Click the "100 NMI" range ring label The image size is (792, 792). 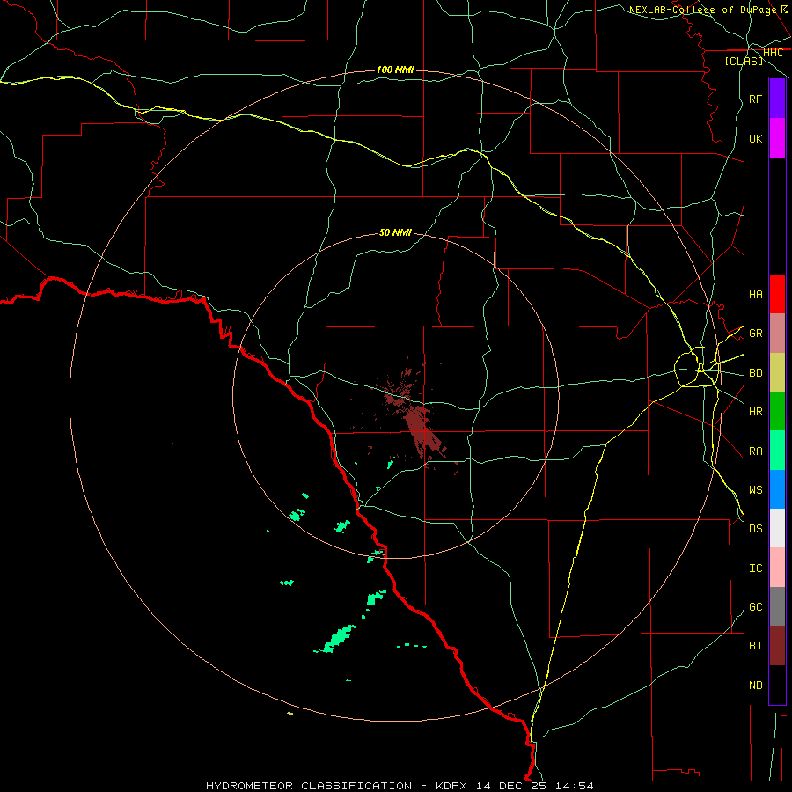tap(395, 70)
